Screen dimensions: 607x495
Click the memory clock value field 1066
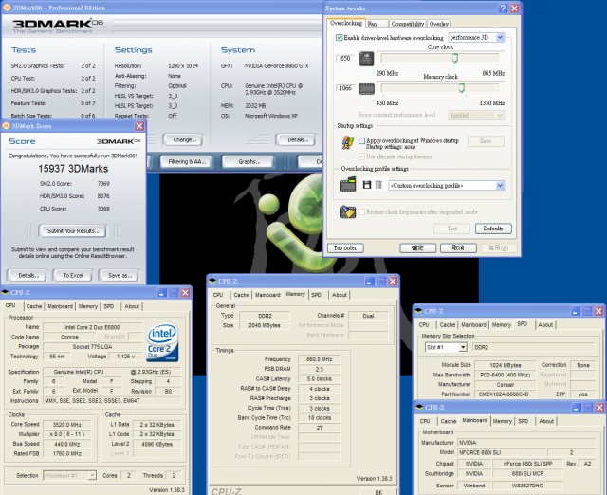[x=345, y=88]
